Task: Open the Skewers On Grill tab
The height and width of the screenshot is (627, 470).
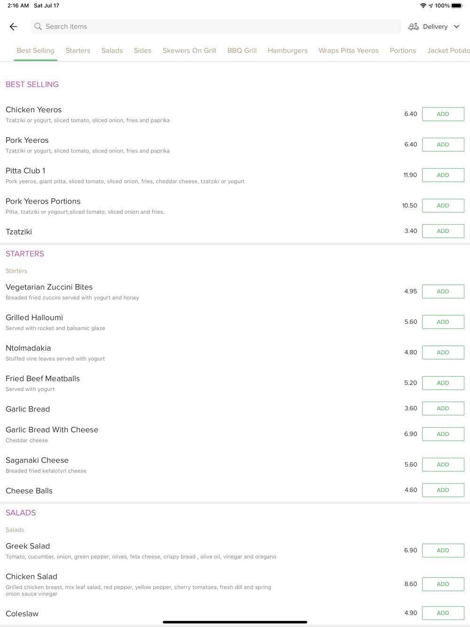Action: pyautogui.click(x=189, y=51)
